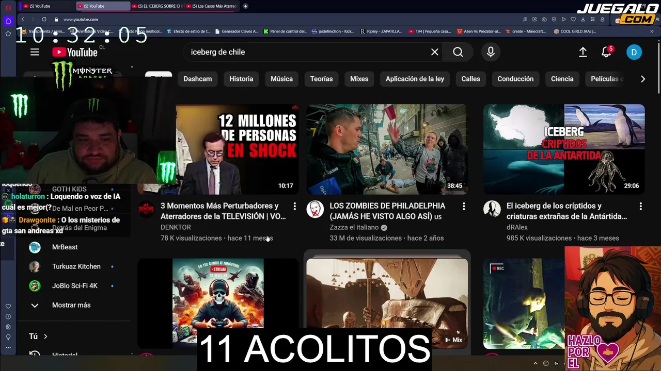The height and width of the screenshot is (371, 661).
Task: Select the Ciencia filter chip
Action: tap(562, 79)
